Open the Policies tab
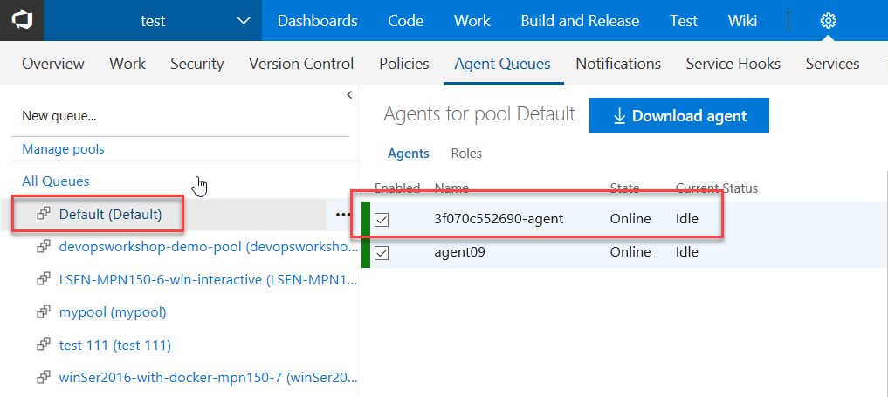The width and height of the screenshot is (888, 397). (x=404, y=64)
